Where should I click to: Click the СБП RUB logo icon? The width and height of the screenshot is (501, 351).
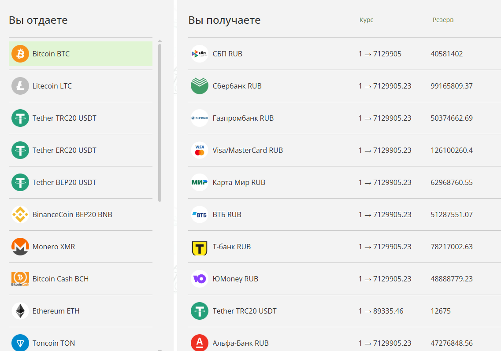[x=199, y=54]
